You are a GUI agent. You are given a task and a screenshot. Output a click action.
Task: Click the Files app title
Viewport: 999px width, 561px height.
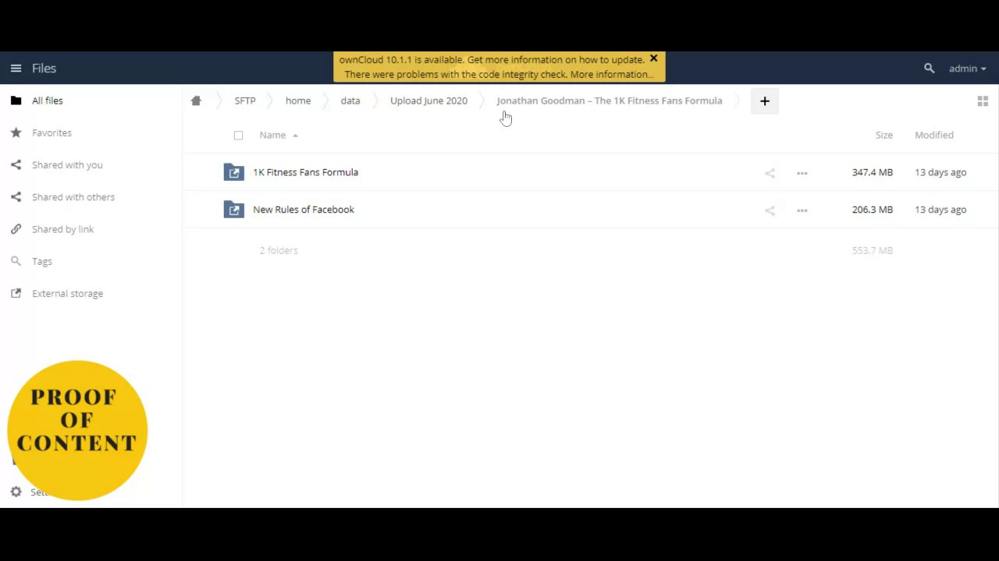click(44, 69)
